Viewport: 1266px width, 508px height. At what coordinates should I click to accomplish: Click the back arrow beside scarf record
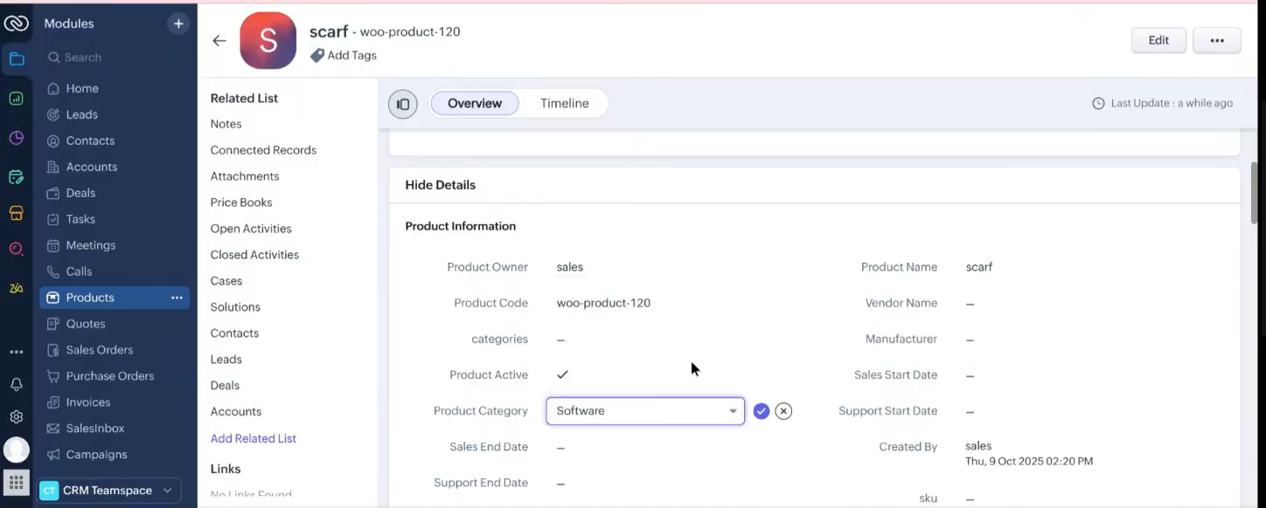(x=219, y=40)
